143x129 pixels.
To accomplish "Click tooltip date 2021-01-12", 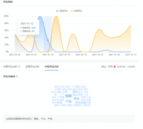I will [27, 24].
